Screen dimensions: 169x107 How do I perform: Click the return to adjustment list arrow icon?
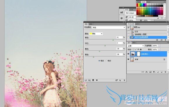coord(86,80)
